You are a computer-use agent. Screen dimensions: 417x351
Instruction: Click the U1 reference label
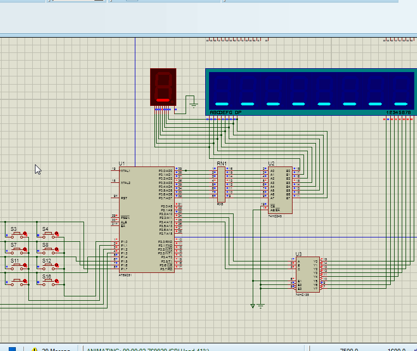[122, 164]
